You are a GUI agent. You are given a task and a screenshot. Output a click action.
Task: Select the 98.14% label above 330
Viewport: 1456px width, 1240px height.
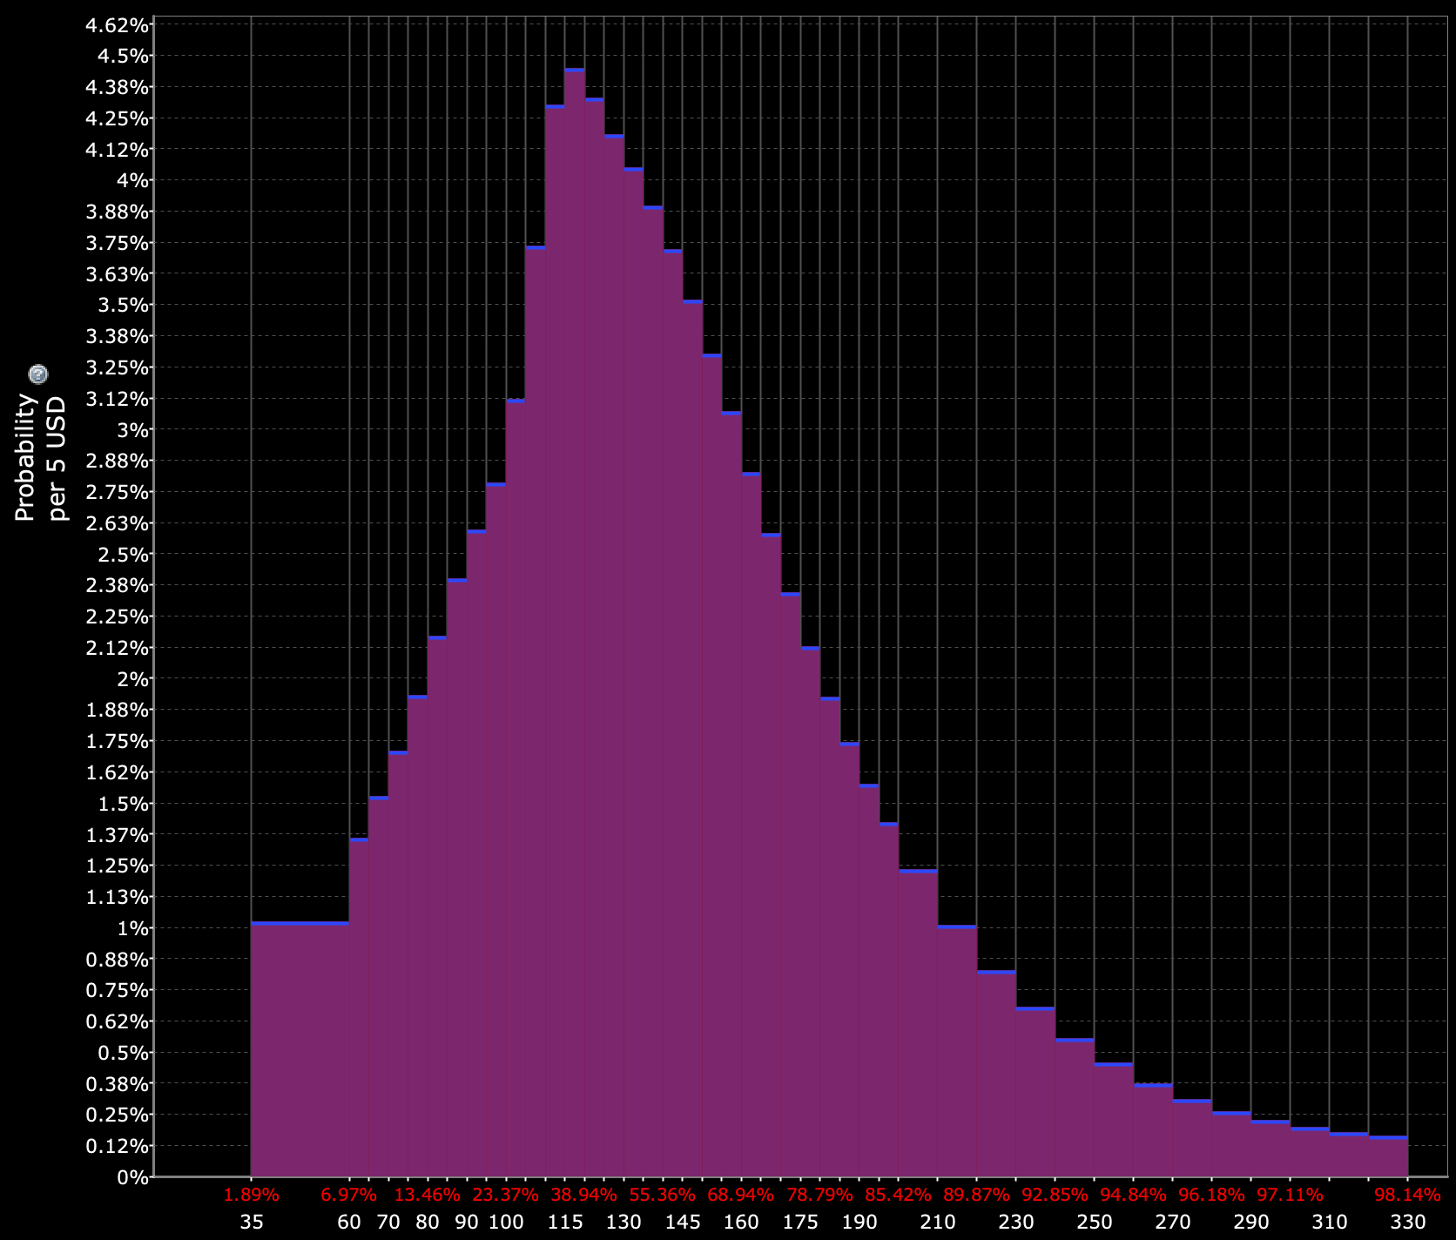(x=1407, y=1196)
